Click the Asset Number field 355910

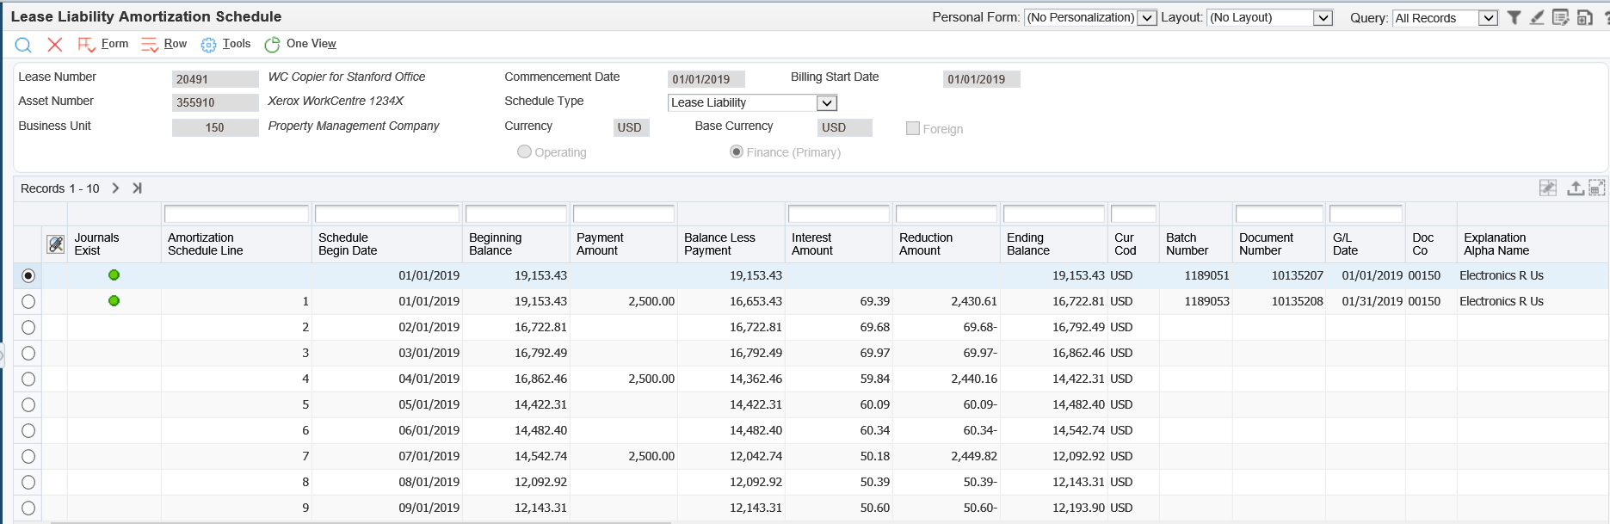[215, 102]
